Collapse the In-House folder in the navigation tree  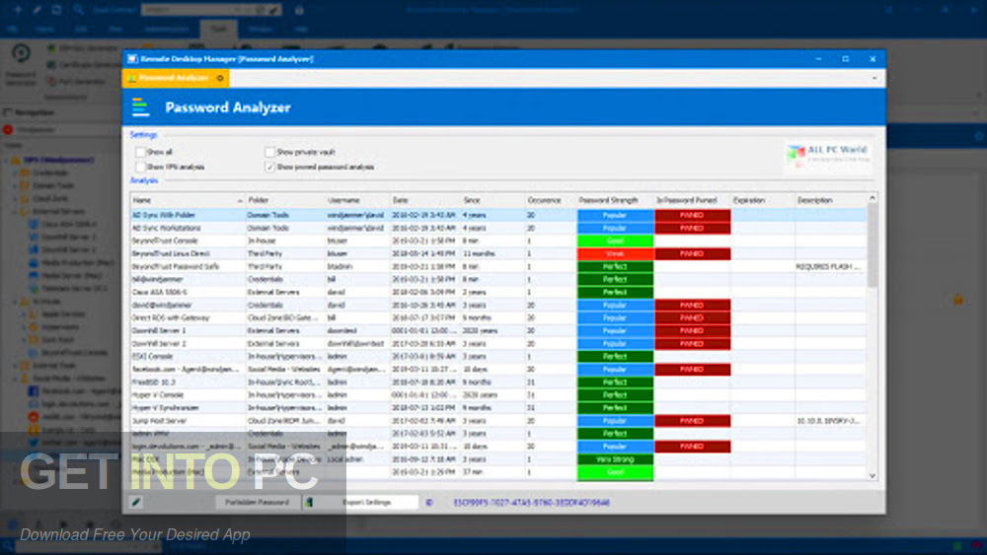point(15,302)
